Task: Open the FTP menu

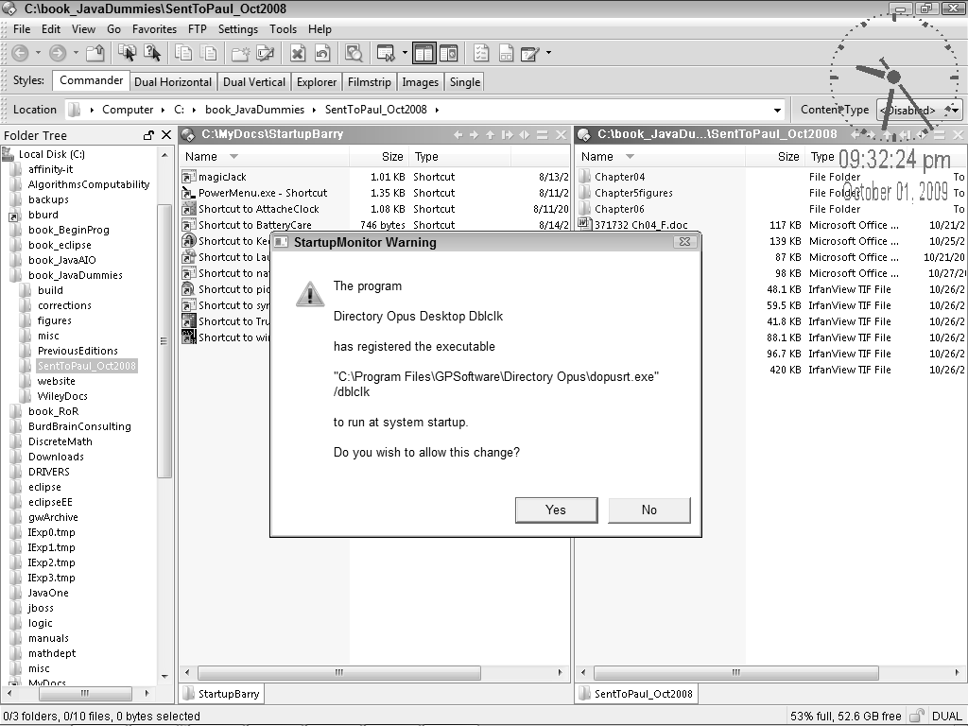Action: (197, 29)
